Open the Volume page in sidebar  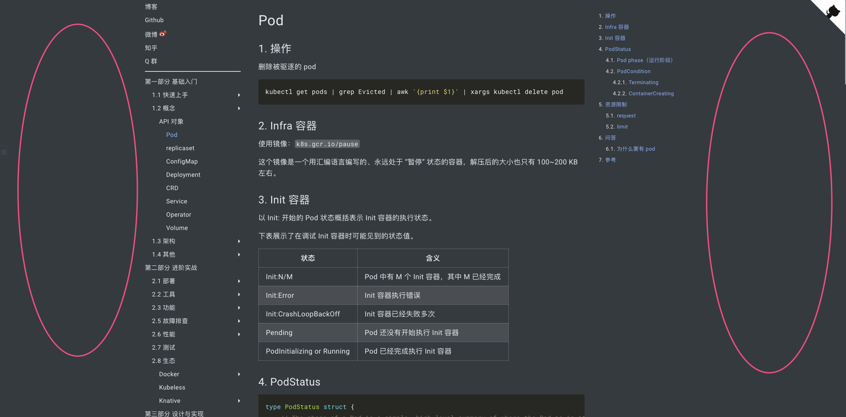click(177, 228)
